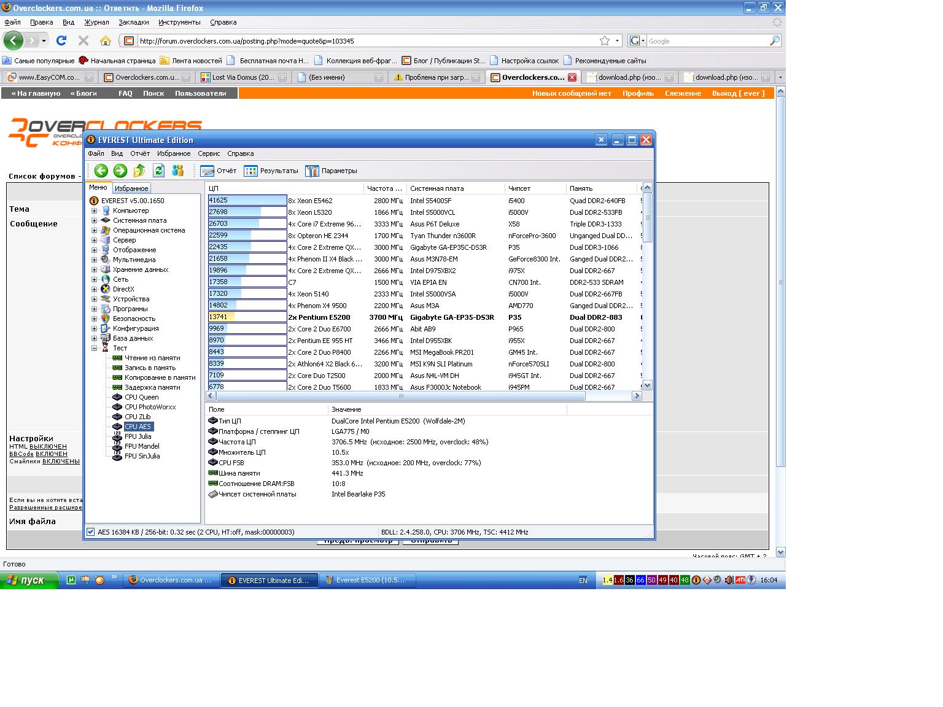Click the Выход [ ever ] link
The height and width of the screenshot is (707, 943).
click(738, 93)
